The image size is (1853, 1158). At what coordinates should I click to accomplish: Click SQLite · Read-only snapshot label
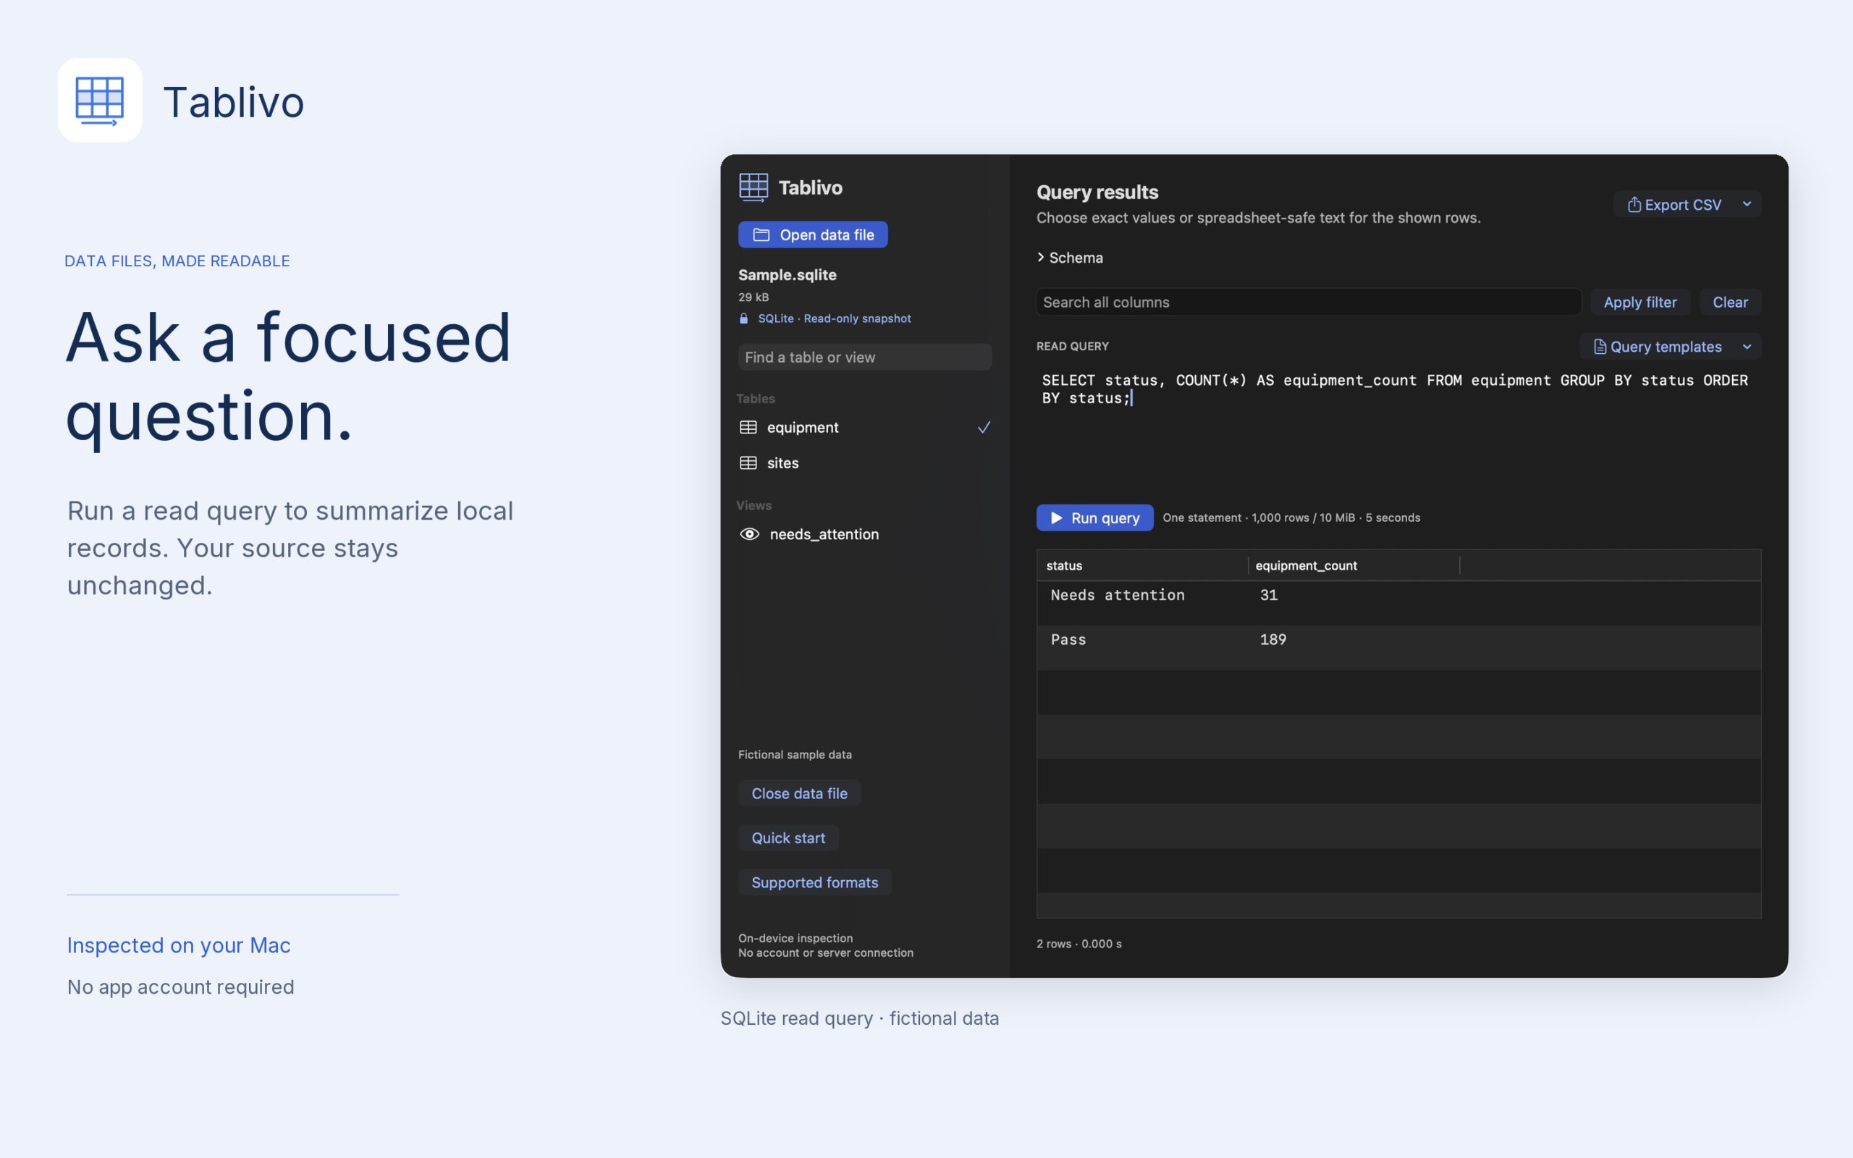(x=834, y=318)
